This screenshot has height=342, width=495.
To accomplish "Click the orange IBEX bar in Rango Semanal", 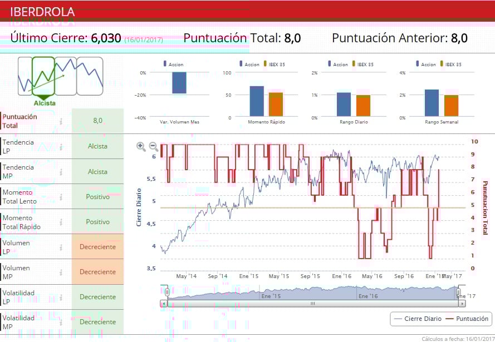I will 451,106.
